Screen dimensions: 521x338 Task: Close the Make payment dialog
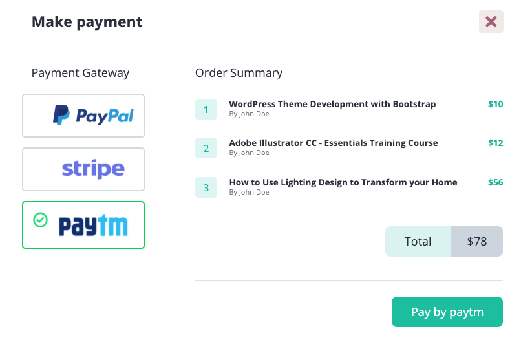tap(491, 22)
